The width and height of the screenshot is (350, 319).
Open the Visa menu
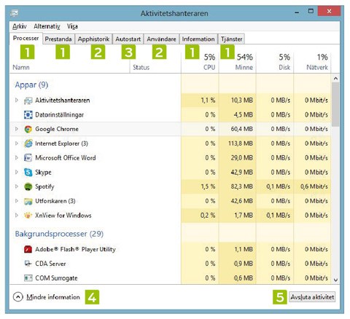pyautogui.click(x=72, y=26)
